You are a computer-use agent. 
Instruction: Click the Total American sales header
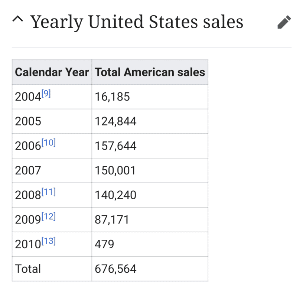coord(150,72)
